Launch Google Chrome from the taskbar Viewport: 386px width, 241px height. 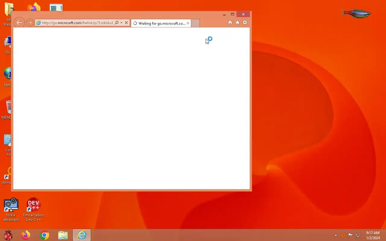(x=44, y=235)
